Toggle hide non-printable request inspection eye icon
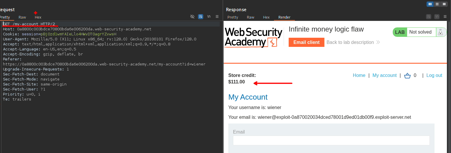The height and width of the screenshot is (153, 451). click(x=192, y=17)
